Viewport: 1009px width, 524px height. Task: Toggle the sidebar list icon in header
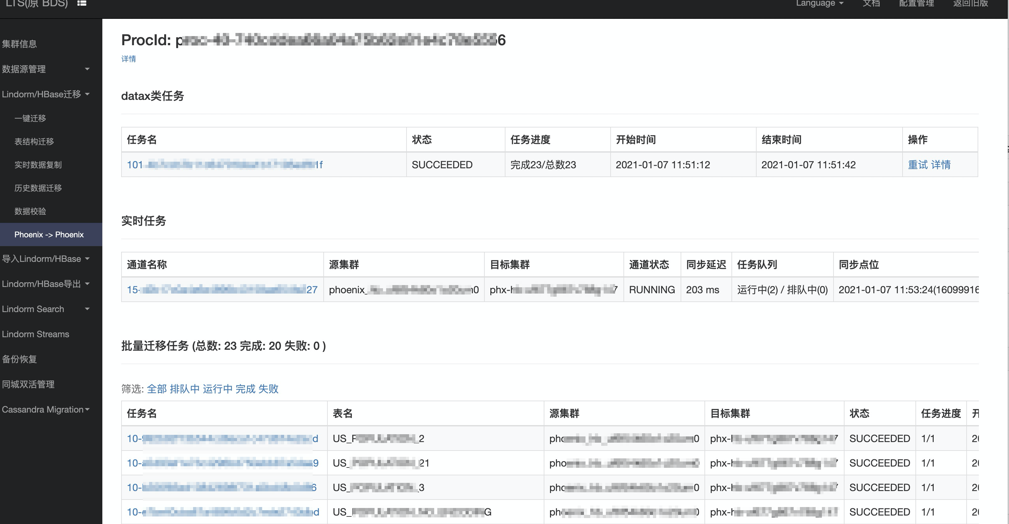(82, 3)
